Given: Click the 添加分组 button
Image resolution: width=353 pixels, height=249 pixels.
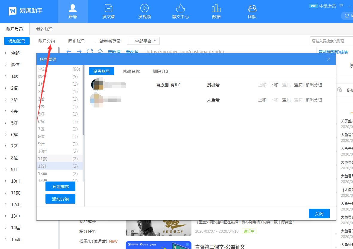Looking at the screenshot, I should click(60, 199).
